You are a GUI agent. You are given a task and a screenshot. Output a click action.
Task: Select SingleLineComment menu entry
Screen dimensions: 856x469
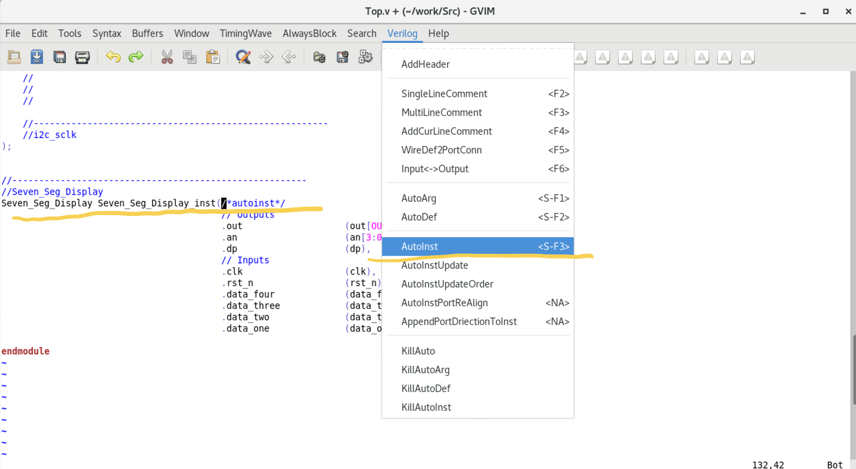click(478, 94)
